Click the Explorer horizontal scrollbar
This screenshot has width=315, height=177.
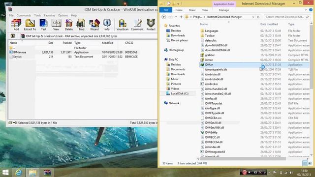(x=243, y=158)
